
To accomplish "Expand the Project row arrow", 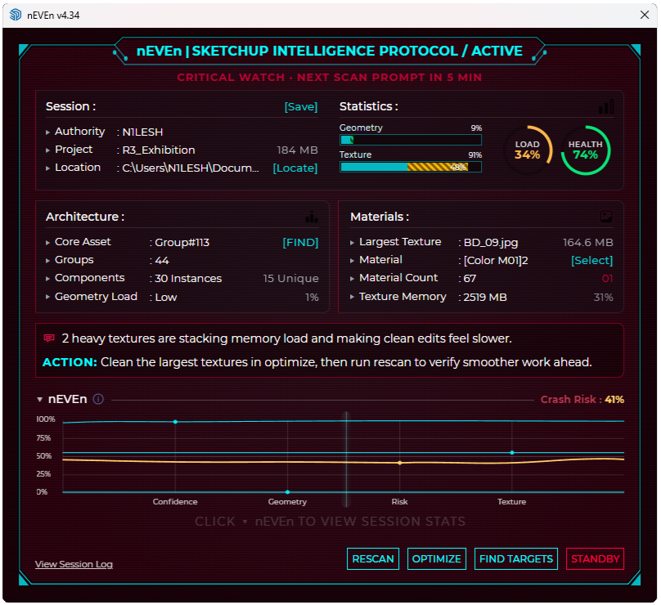I will [47, 150].
